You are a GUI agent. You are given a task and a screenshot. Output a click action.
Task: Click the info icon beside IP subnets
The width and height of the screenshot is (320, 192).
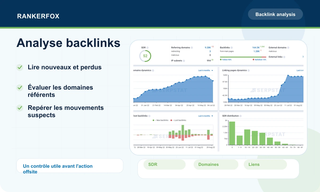coord(184,61)
